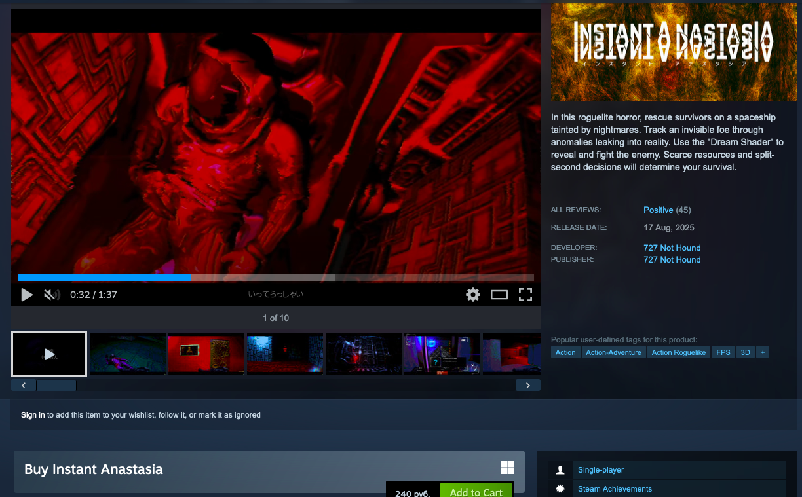
Task: Select the FPS tag
Action: click(x=723, y=352)
